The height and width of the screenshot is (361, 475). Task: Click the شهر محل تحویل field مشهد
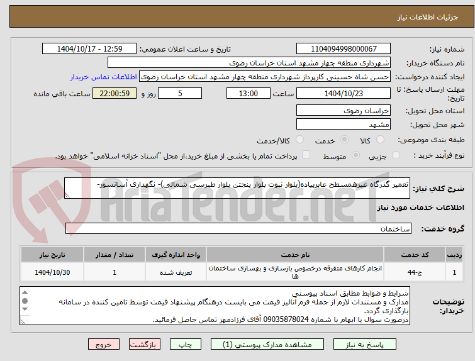(x=344, y=124)
